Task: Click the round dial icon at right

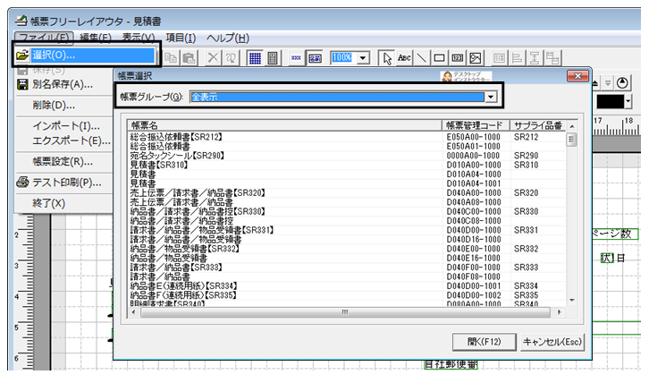Action: pyautogui.click(x=622, y=83)
